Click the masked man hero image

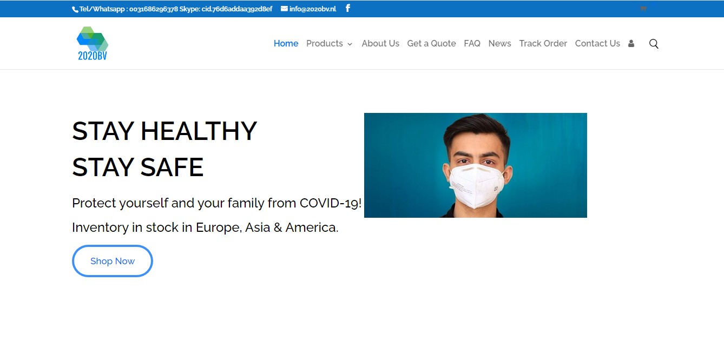pyautogui.click(x=475, y=165)
